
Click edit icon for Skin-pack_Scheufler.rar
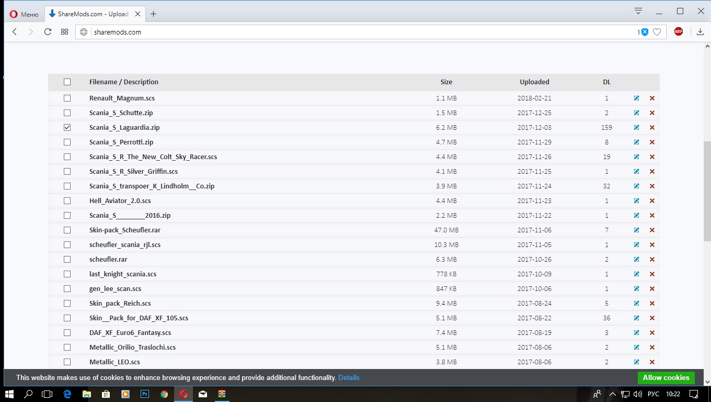pos(636,230)
